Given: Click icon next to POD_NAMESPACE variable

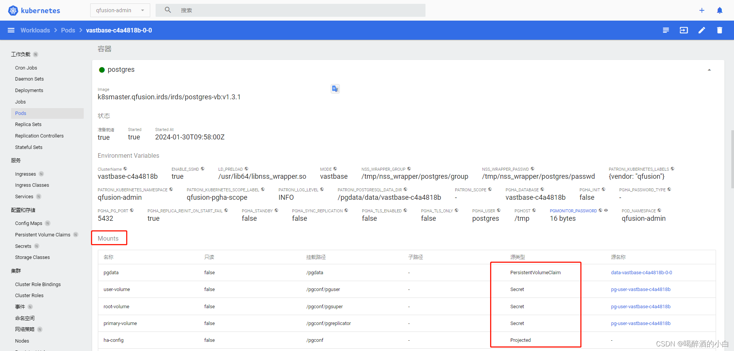Looking at the screenshot, I should click(659, 210).
